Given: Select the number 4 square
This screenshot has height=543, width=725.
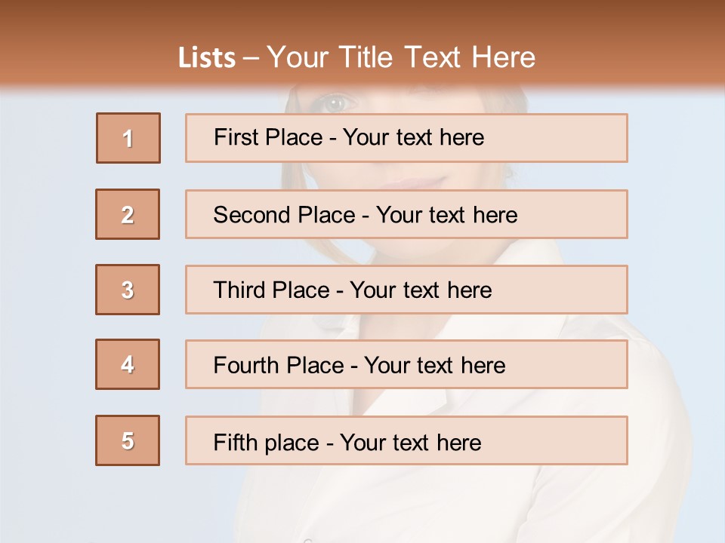Looking at the screenshot, I should coord(128,364).
